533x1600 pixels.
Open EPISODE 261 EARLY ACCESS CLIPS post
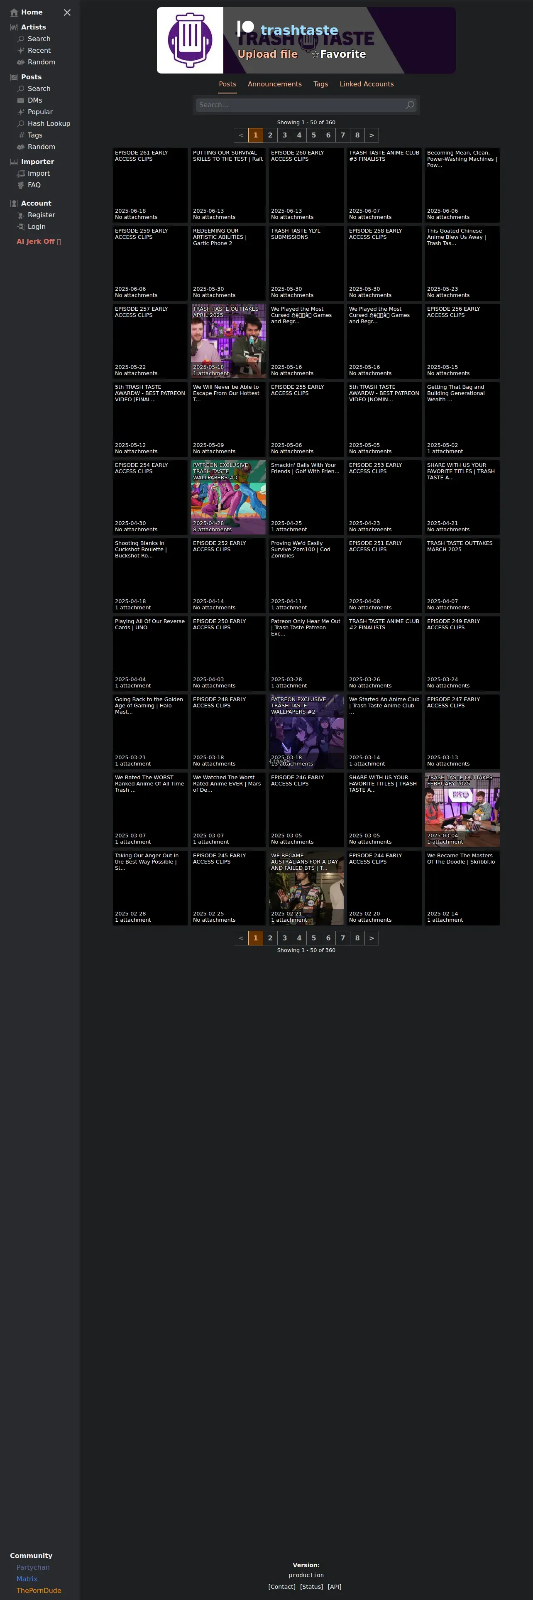[x=150, y=185]
